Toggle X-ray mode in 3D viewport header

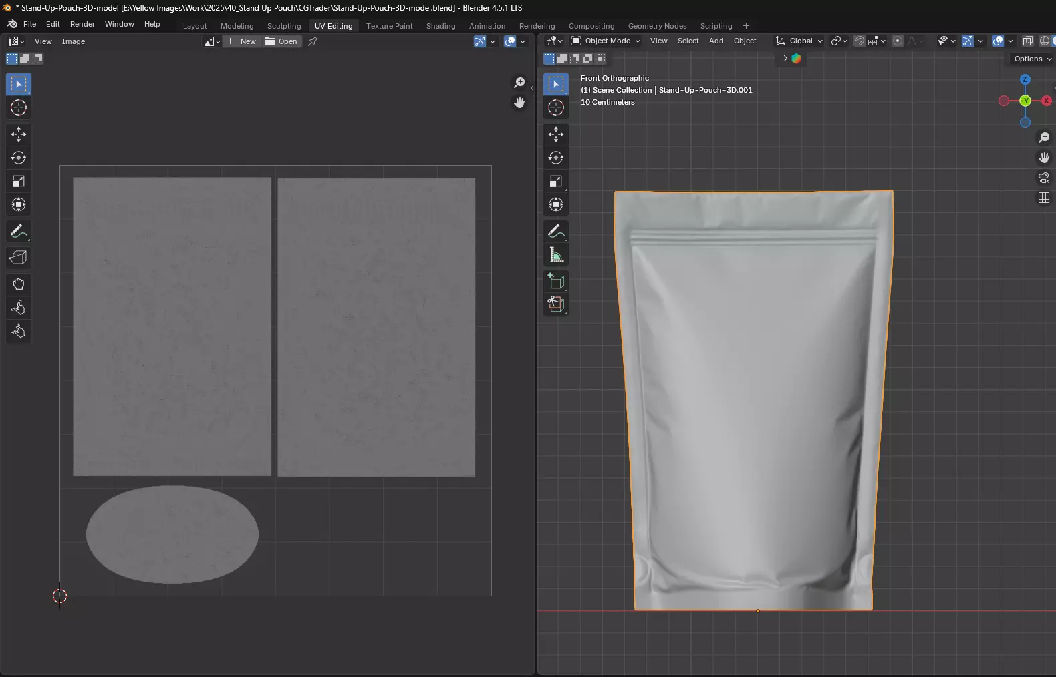click(x=1028, y=41)
